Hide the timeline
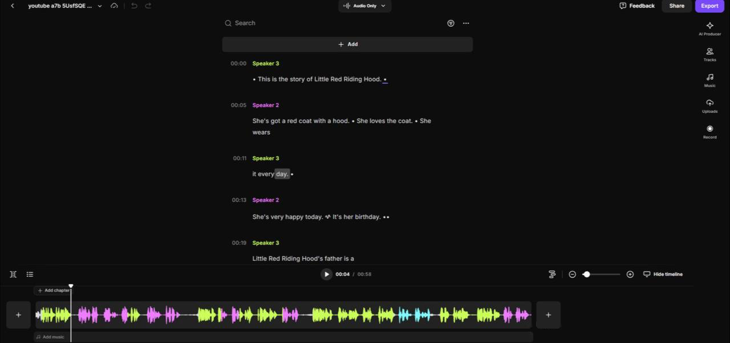Image resolution: width=730 pixels, height=343 pixels. [663, 275]
